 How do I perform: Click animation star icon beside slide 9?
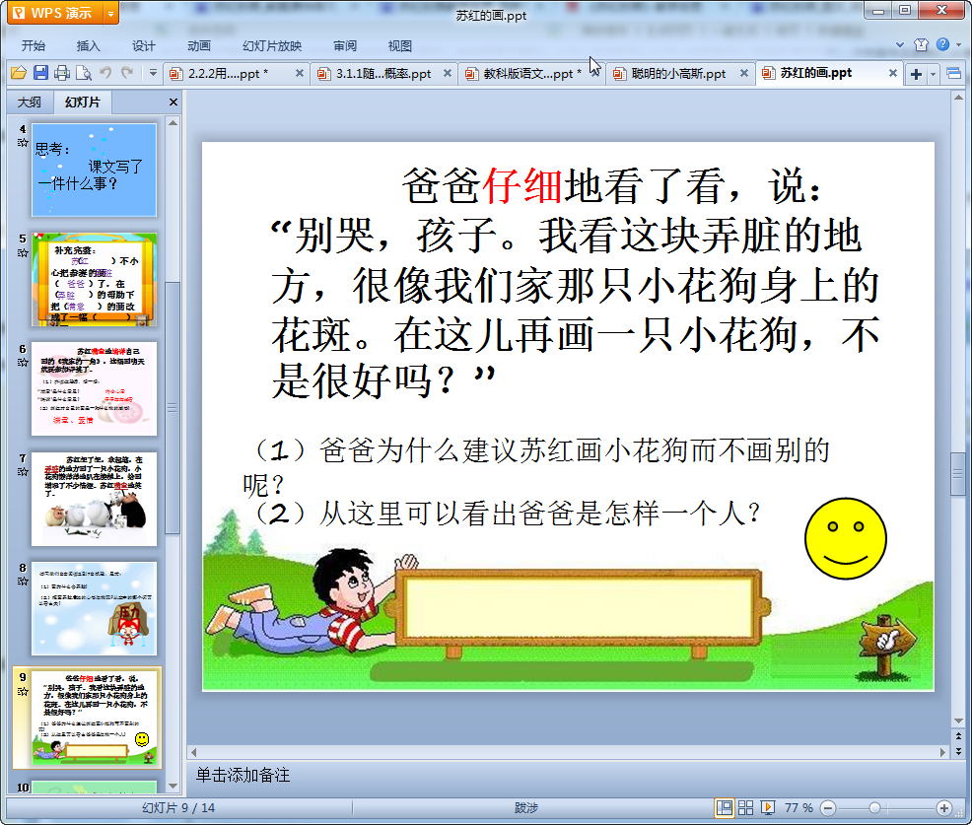[23, 692]
